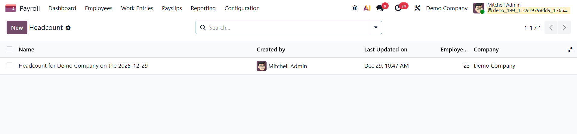Open the debug bug icon menu
This screenshot has width=577, height=134.
point(355,8)
